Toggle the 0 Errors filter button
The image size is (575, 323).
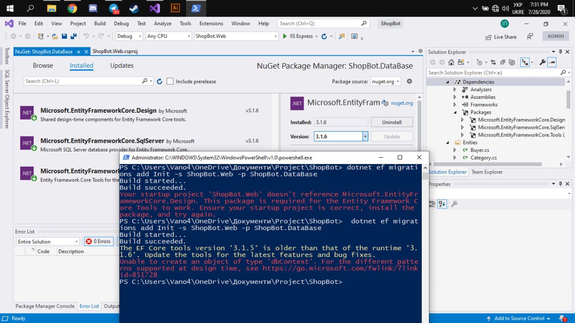point(98,241)
